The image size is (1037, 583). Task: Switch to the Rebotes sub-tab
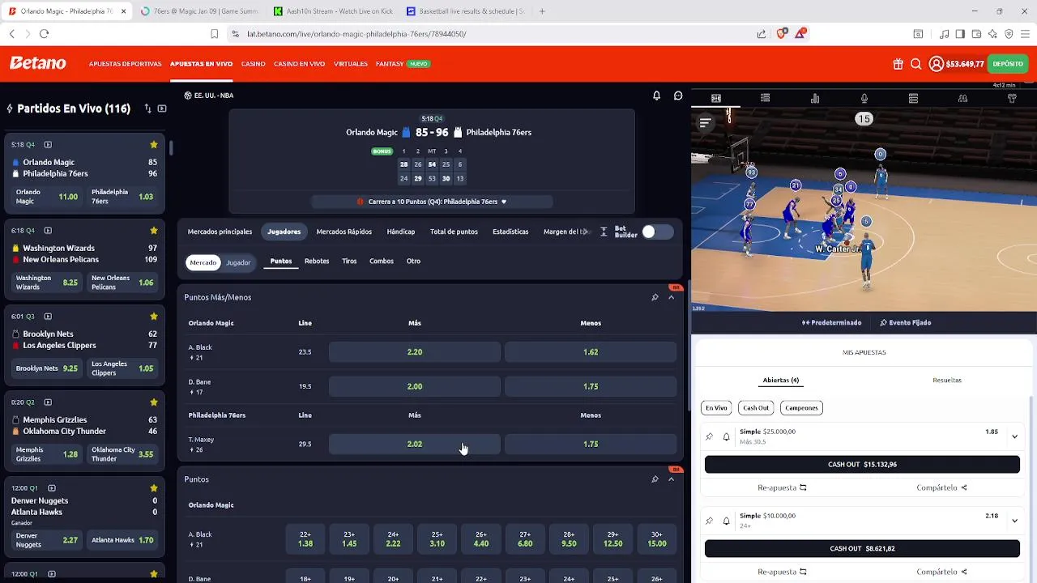(317, 261)
